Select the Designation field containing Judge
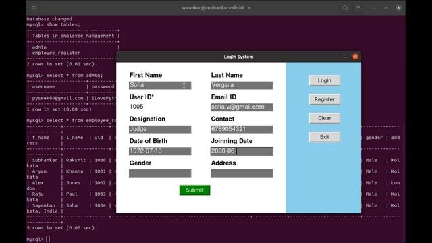 160,129
